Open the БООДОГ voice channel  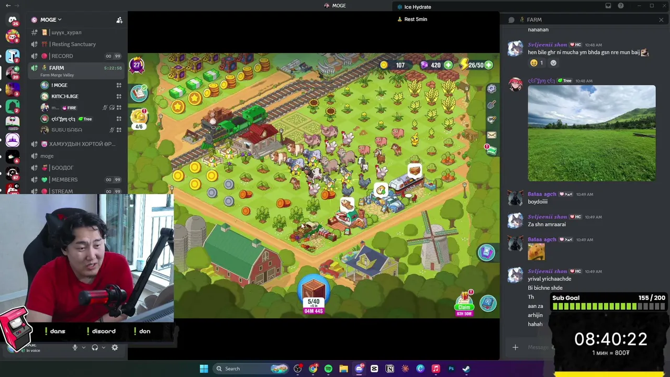tap(76, 168)
